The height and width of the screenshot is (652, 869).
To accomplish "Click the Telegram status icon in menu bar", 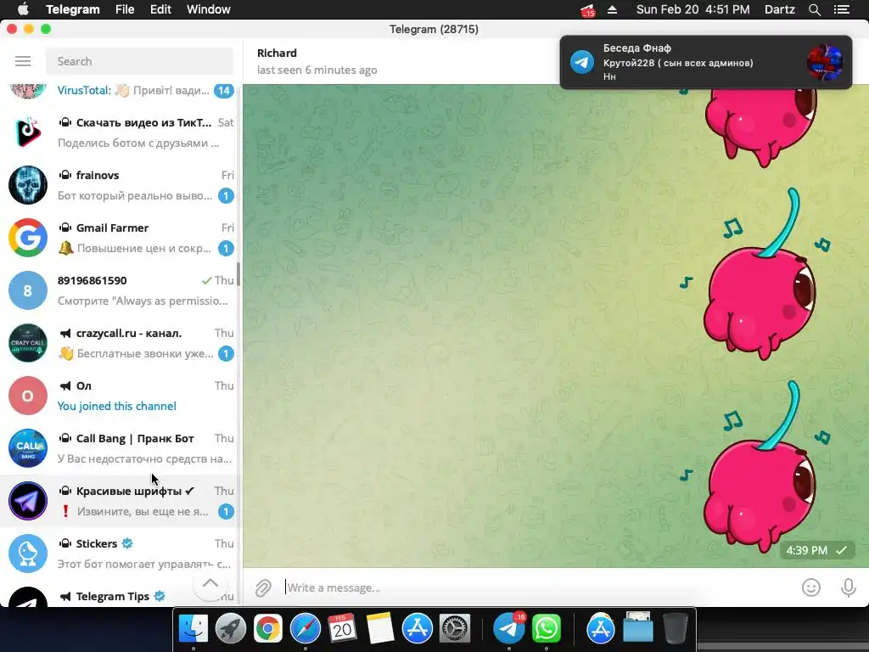I will 587,10.
